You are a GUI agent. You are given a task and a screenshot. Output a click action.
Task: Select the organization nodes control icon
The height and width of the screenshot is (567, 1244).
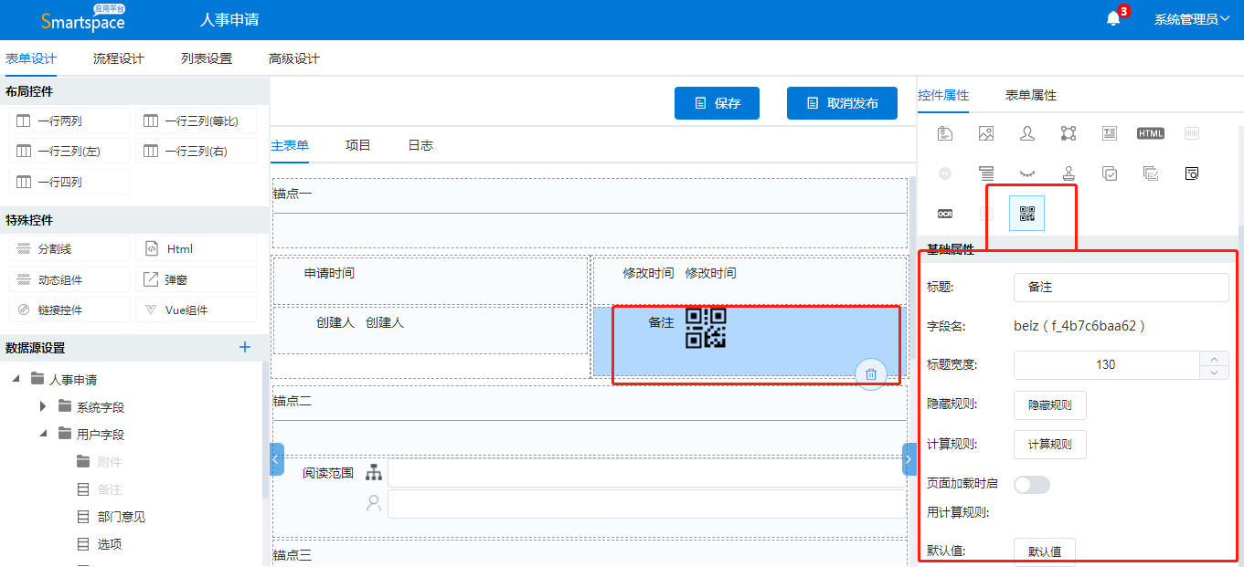1069,133
